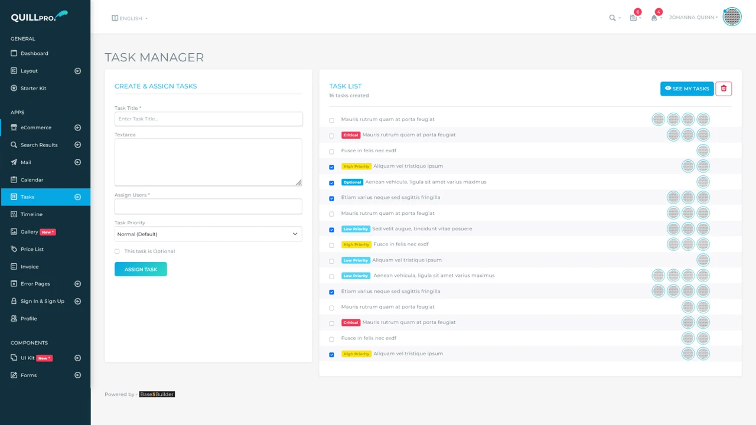Click the Profile sidebar icon
Image resolution: width=756 pixels, height=425 pixels.
tap(14, 319)
